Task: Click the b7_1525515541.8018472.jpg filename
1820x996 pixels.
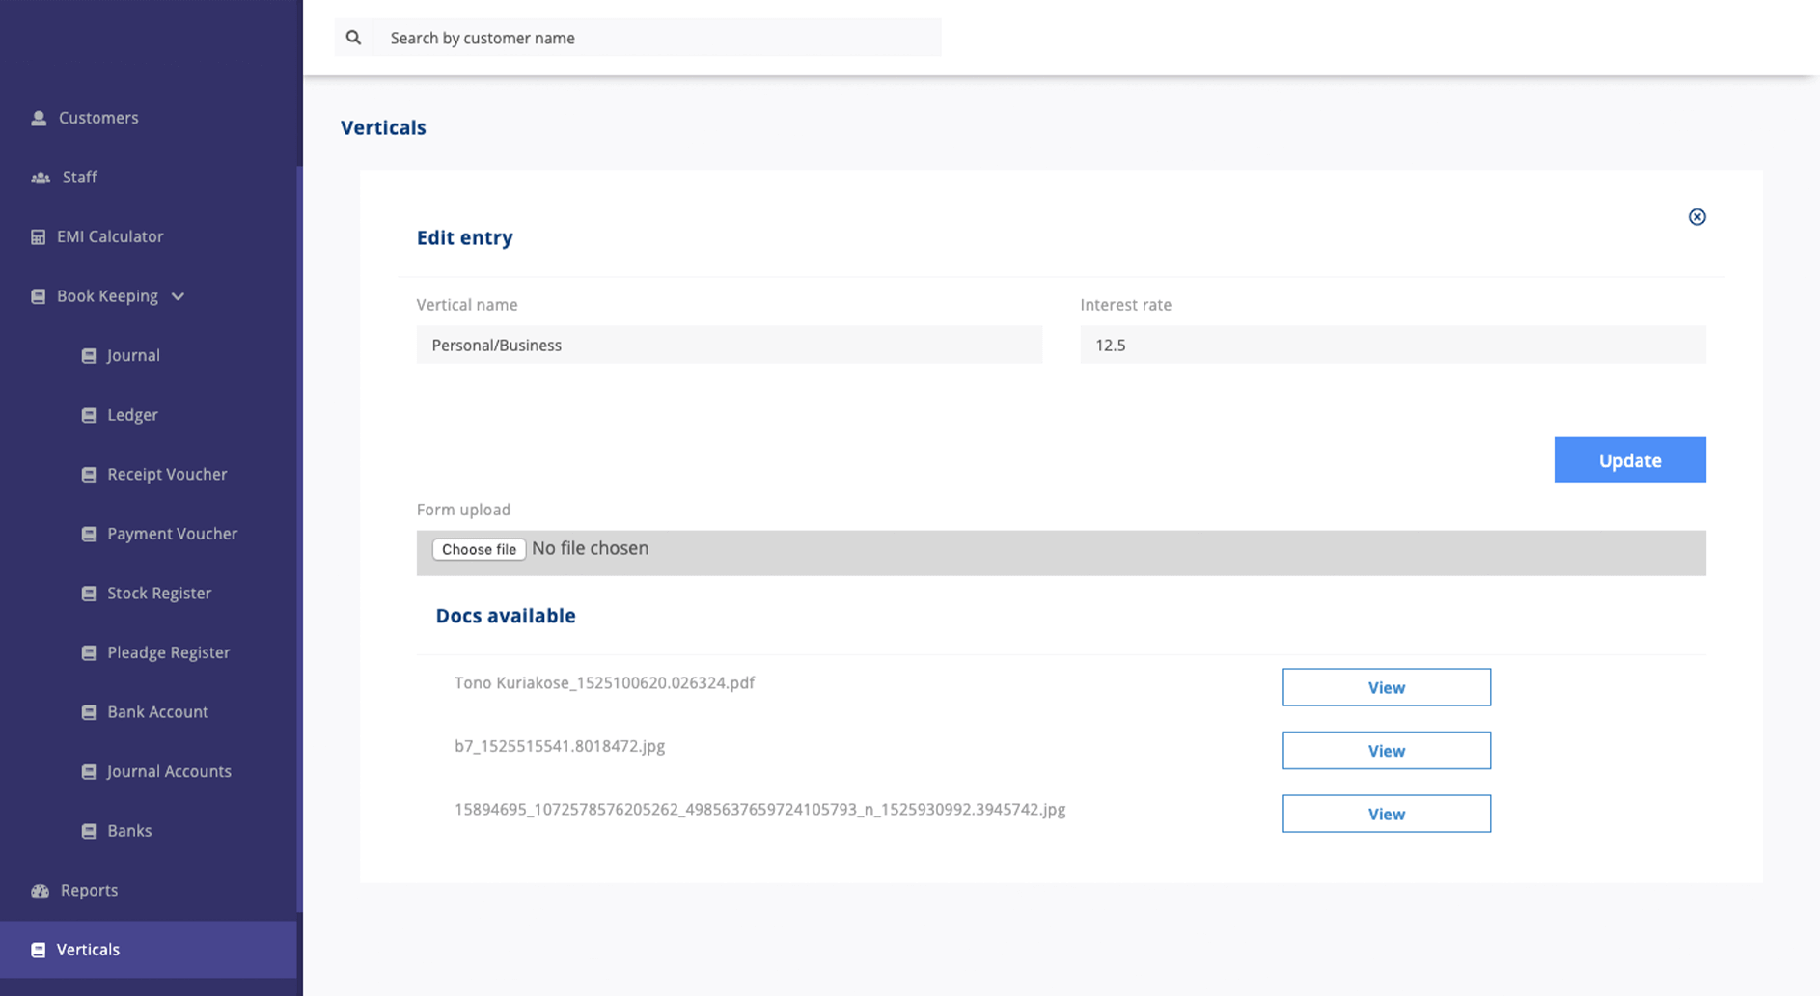Action: [560, 746]
